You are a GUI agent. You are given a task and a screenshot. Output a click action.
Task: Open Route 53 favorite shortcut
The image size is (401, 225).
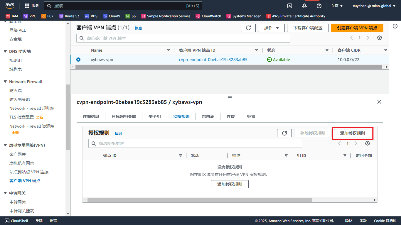[69, 16]
